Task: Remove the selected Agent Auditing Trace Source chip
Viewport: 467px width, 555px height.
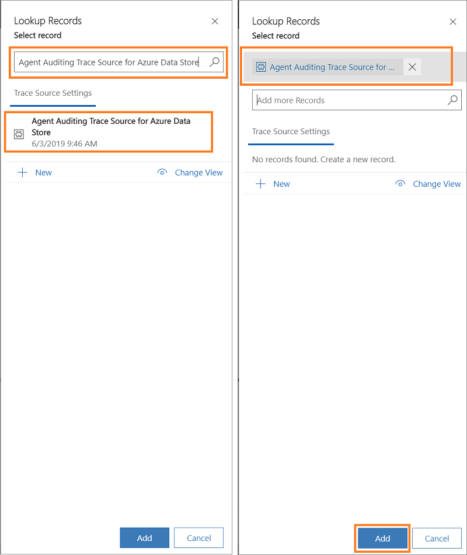Action: 412,67
